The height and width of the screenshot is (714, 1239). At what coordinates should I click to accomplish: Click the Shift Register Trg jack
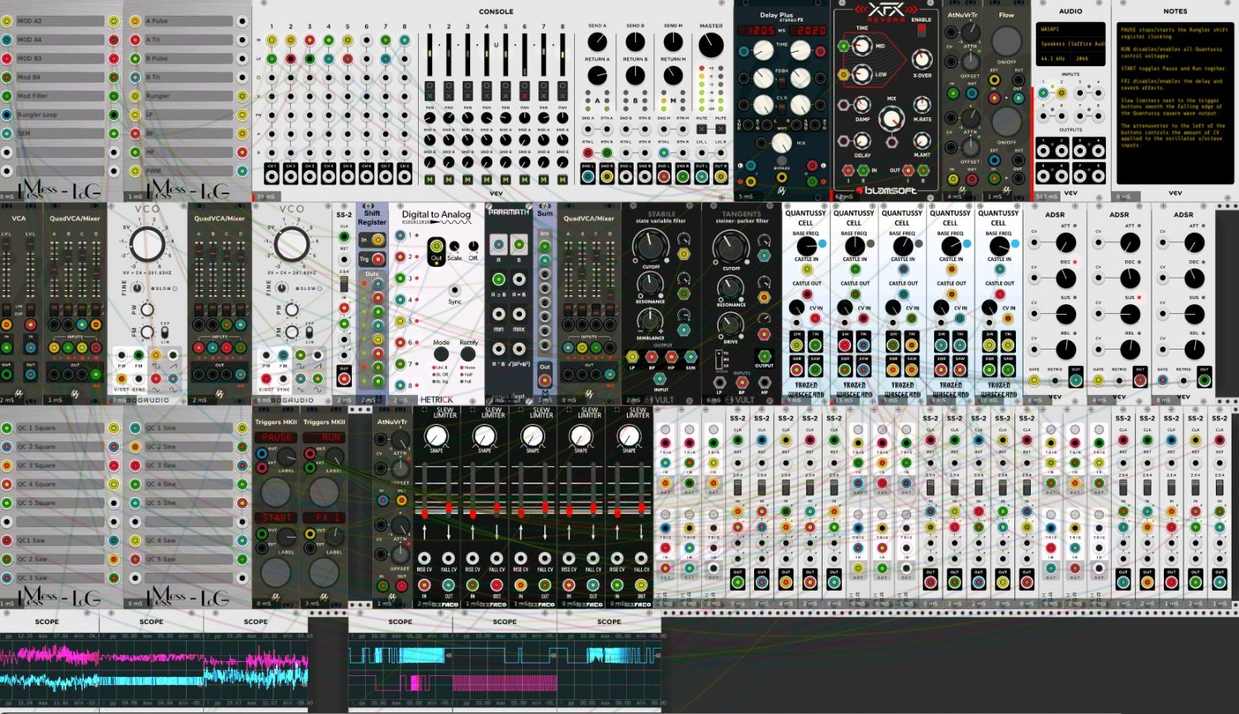pos(377,259)
